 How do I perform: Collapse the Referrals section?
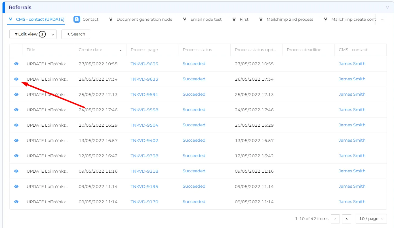coord(387,7)
